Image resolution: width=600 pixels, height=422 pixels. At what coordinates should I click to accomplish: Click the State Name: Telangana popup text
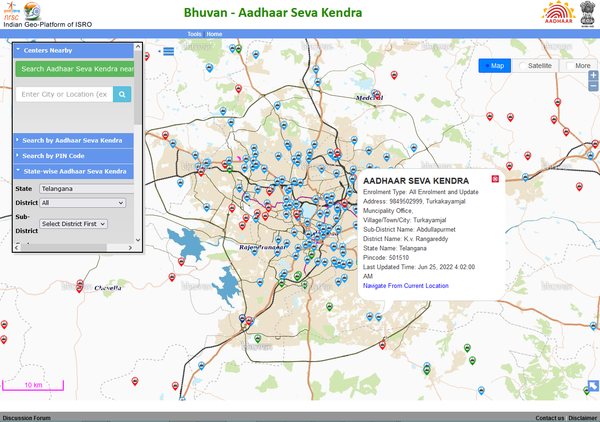point(395,248)
